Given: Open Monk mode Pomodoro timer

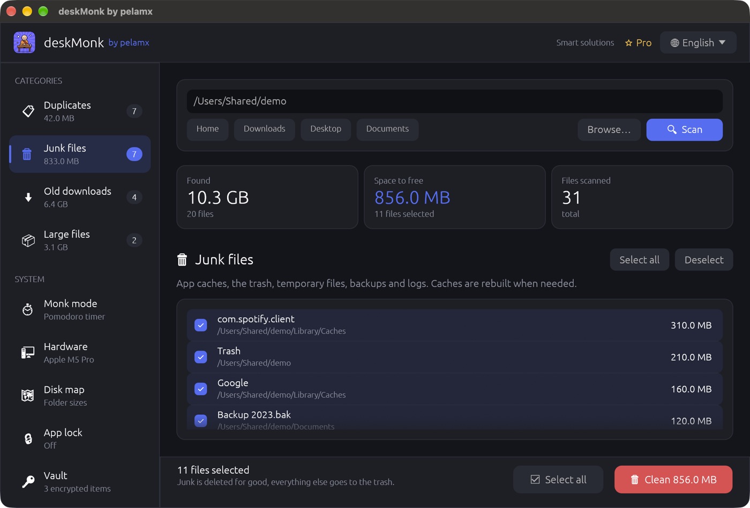Looking at the screenshot, I should click(x=80, y=309).
